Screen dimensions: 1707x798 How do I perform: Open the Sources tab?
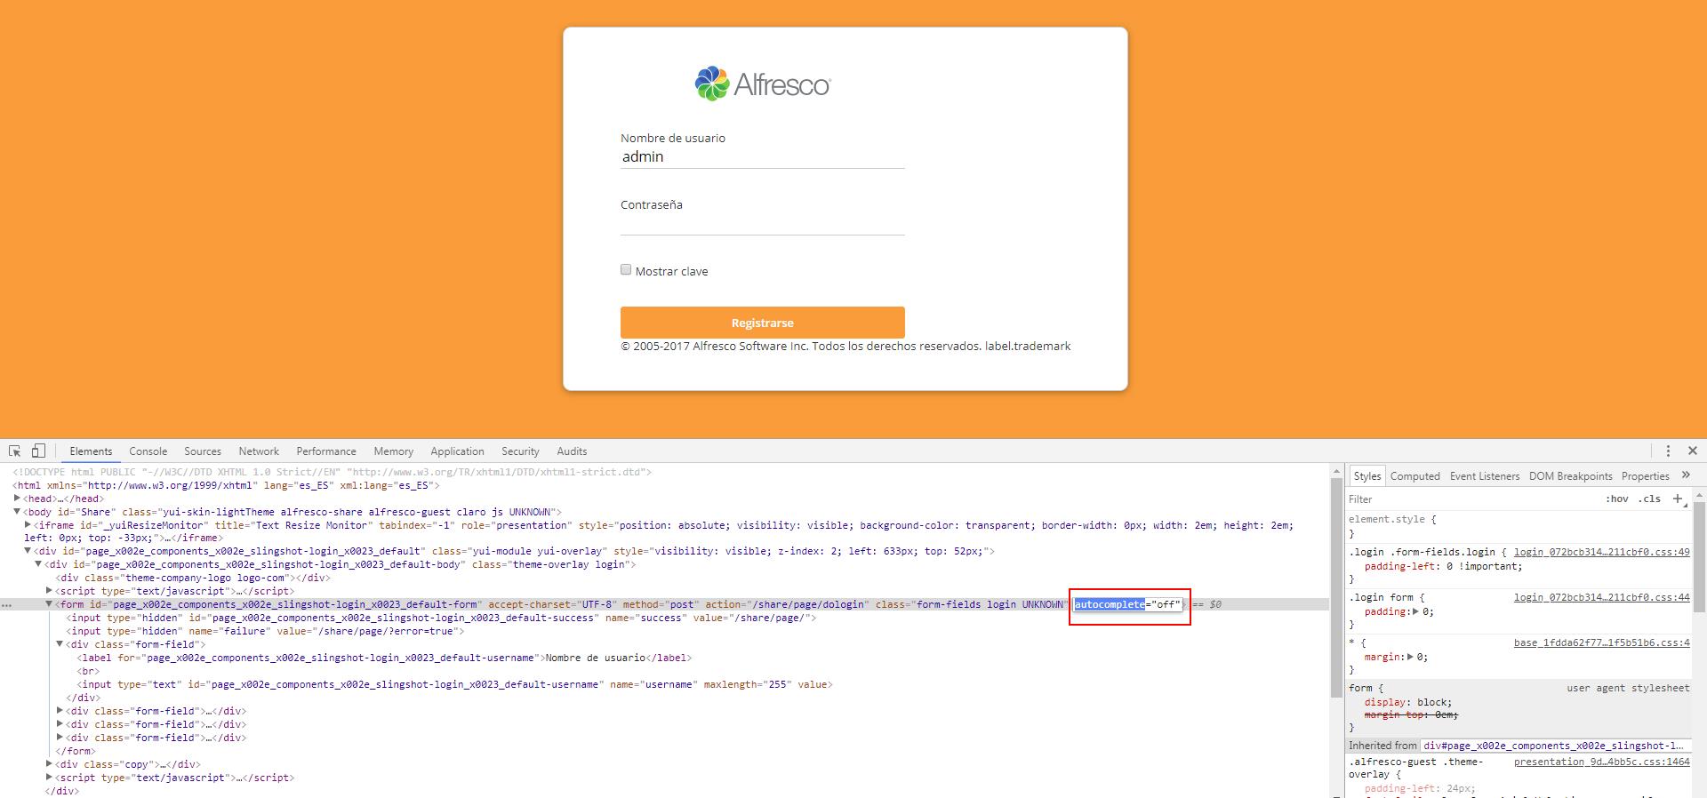[203, 451]
